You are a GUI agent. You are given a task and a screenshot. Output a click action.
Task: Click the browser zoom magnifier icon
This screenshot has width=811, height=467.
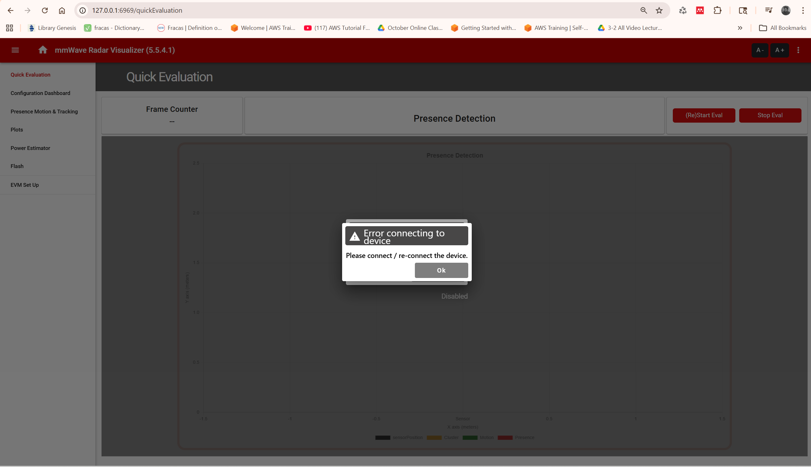tap(643, 10)
